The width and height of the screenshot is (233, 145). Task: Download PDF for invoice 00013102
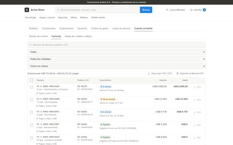tap(197, 87)
